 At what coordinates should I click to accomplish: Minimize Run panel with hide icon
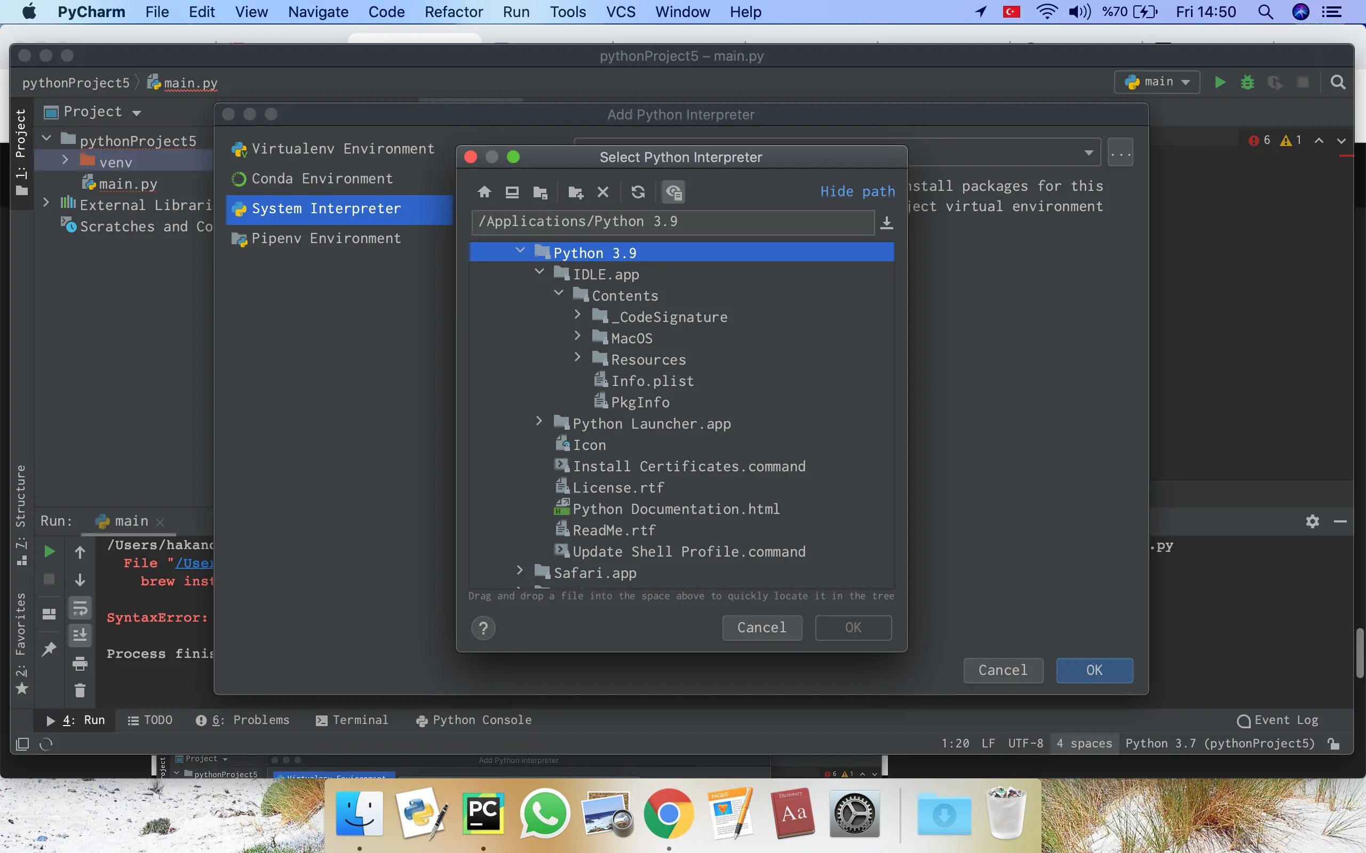pos(1340,521)
